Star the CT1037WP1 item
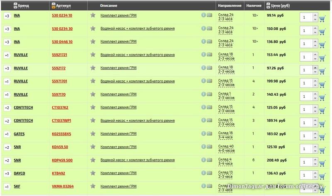 (93, 120)
